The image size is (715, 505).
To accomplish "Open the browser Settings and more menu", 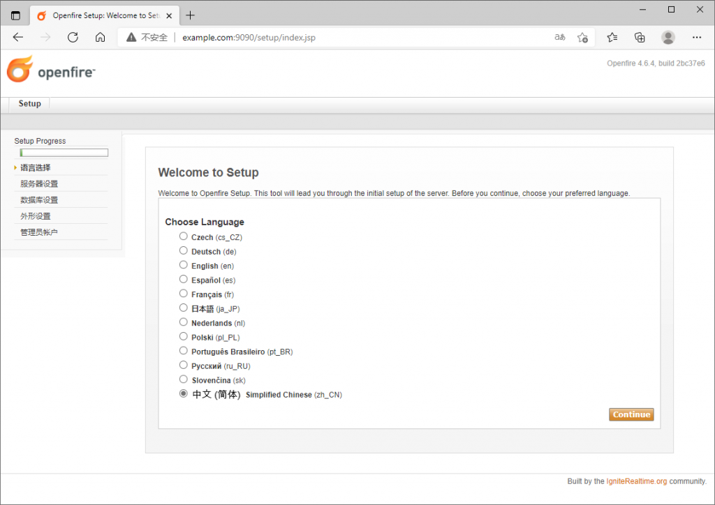I will 696,38.
